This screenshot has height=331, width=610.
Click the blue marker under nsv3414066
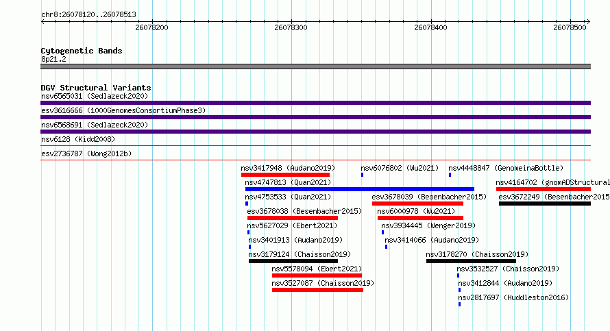tap(387, 247)
